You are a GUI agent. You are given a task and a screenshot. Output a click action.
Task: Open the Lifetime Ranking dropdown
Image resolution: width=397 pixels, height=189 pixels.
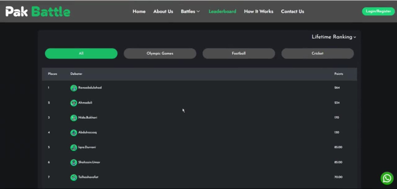click(334, 37)
